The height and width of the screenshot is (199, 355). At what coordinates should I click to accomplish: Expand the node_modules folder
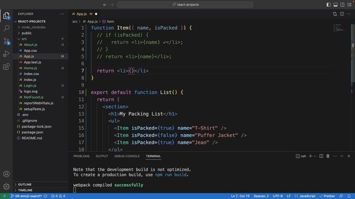coord(33,27)
